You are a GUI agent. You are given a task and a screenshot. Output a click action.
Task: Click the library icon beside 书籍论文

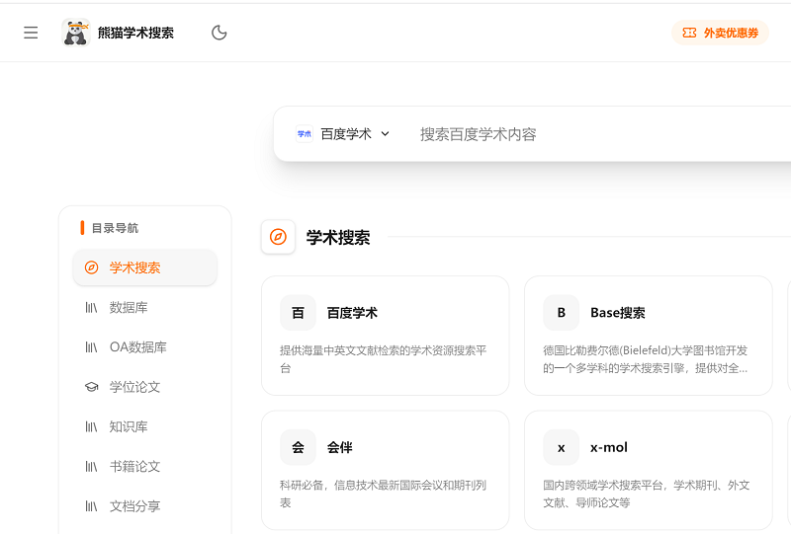(x=91, y=467)
